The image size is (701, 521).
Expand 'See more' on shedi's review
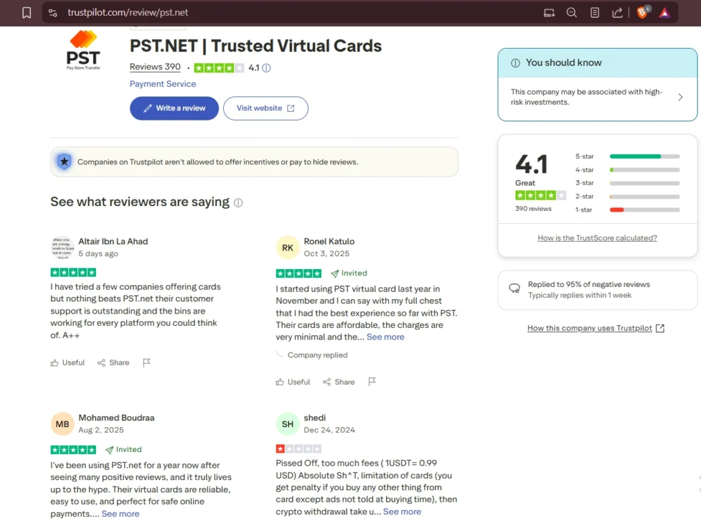tap(402, 511)
